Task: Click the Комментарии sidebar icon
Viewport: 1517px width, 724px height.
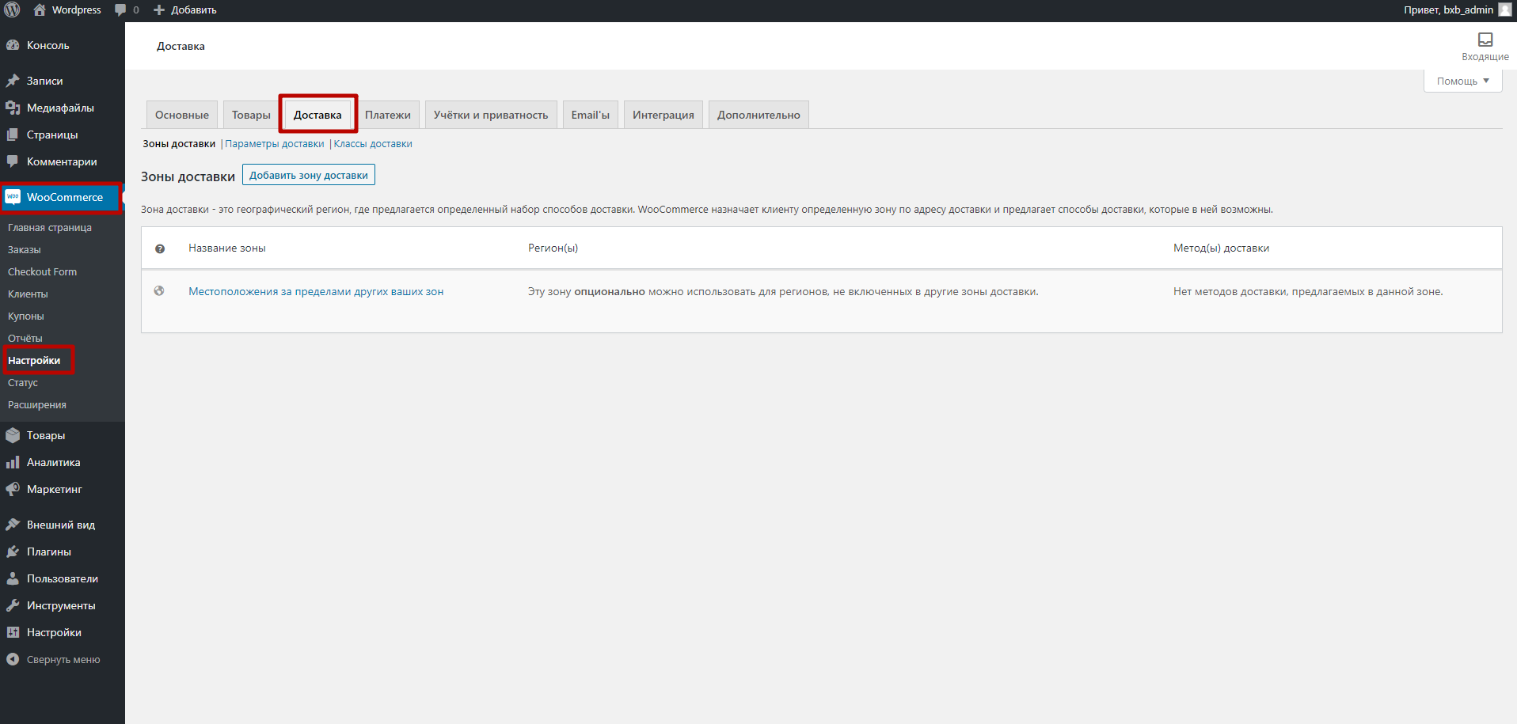Action: tap(13, 161)
